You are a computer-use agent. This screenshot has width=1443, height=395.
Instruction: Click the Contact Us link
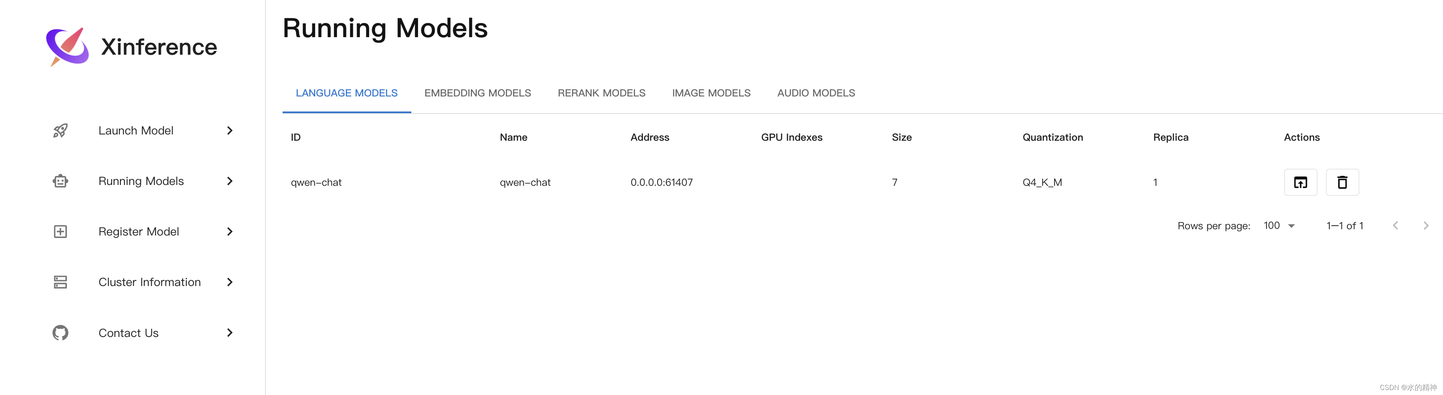point(128,332)
